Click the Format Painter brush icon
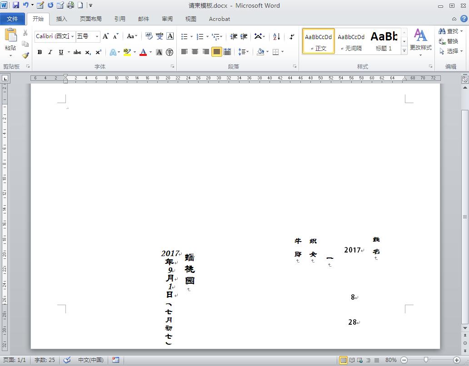The width and height of the screenshot is (469, 366). pos(25,55)
